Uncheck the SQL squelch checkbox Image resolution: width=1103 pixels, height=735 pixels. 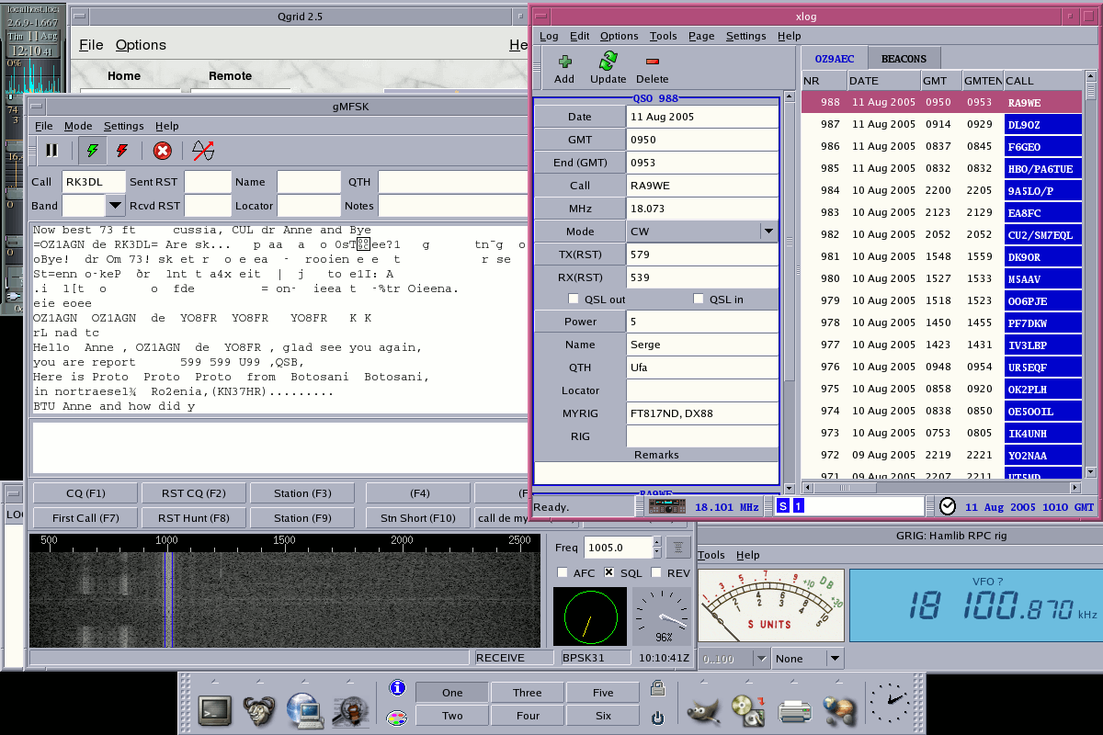pyautogui.click(x=608, y=573)
